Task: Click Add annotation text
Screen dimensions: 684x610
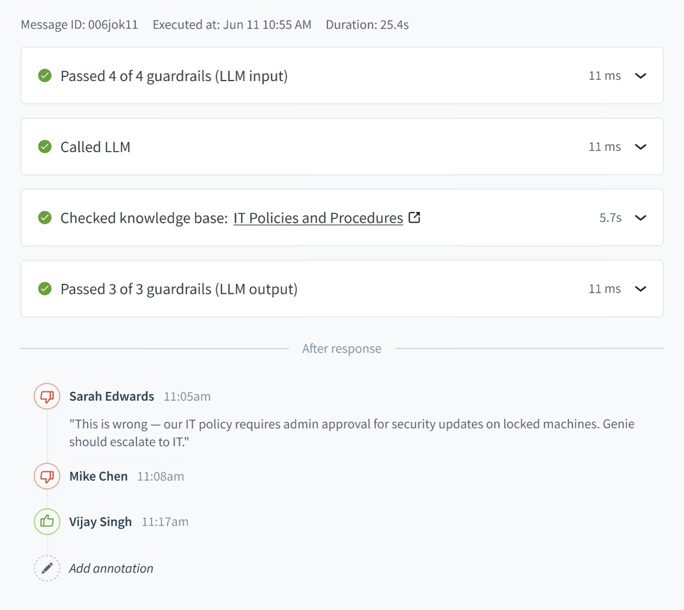Action: click(111, 568)
